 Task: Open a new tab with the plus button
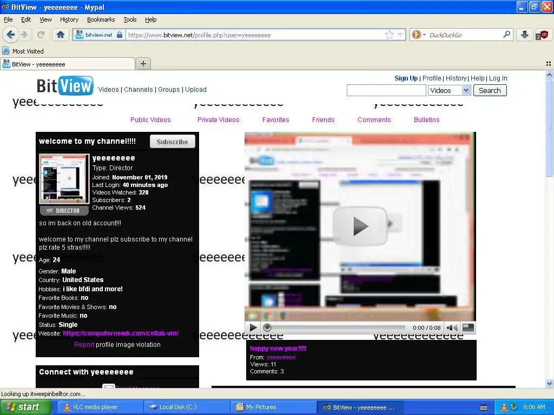point(143,64)
